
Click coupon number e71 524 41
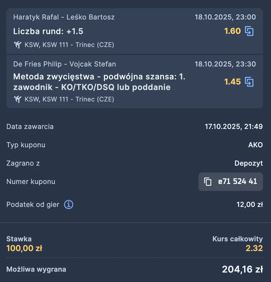pyautogui.click(x=237, y=181)
